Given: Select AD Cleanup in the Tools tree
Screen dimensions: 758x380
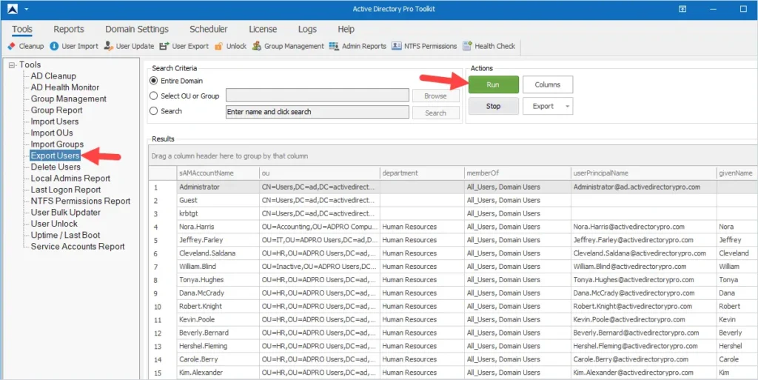Looking at the screenshot, I should point(53,76).
